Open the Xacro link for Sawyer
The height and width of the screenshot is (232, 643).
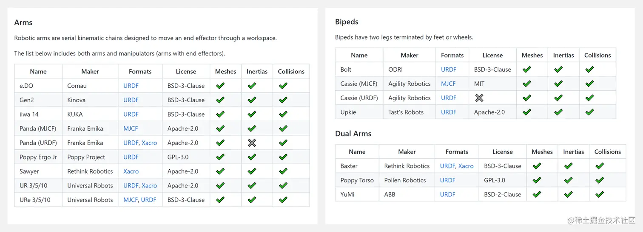(x=131, y=171)
